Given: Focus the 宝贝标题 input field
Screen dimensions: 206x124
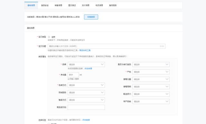Looking at the screenshot, I should pos(107,46).
